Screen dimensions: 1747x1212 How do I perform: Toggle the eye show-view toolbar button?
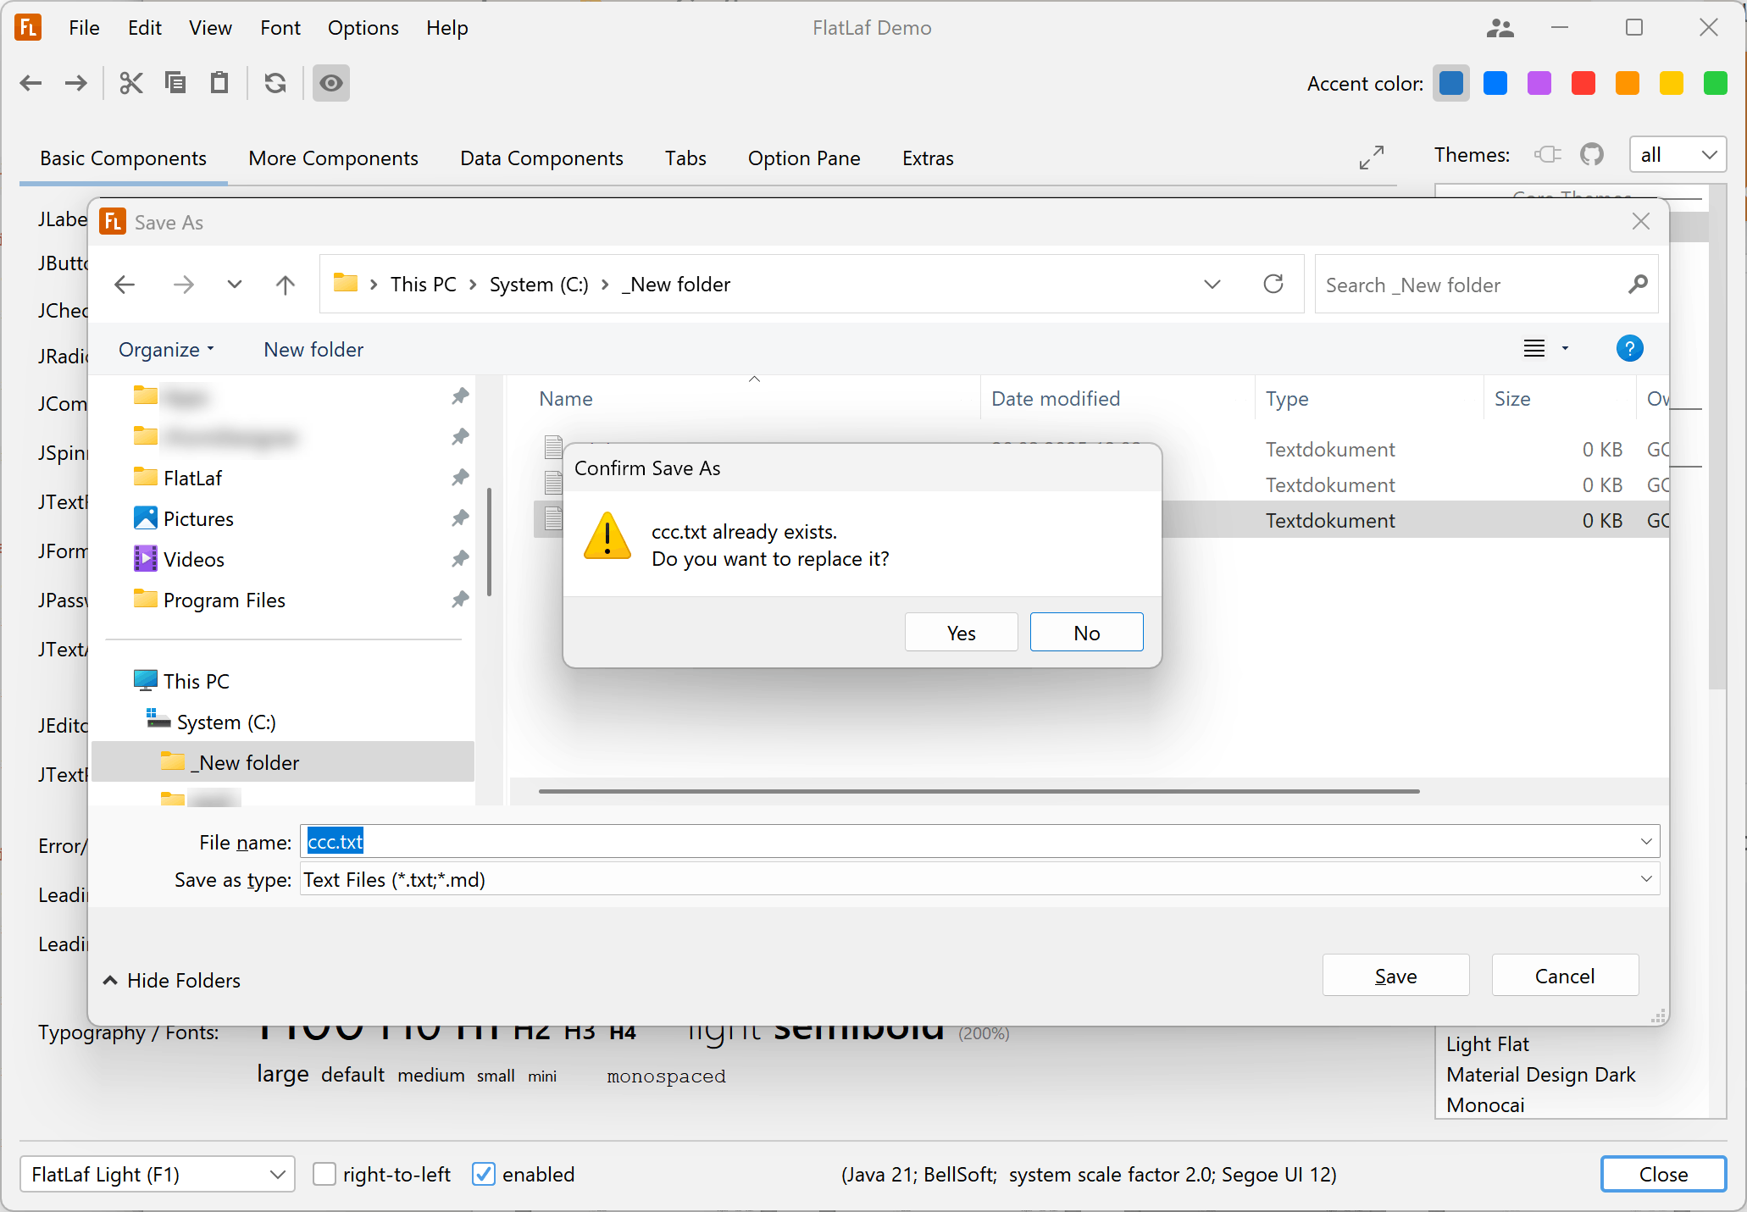[x=331, y=83]
